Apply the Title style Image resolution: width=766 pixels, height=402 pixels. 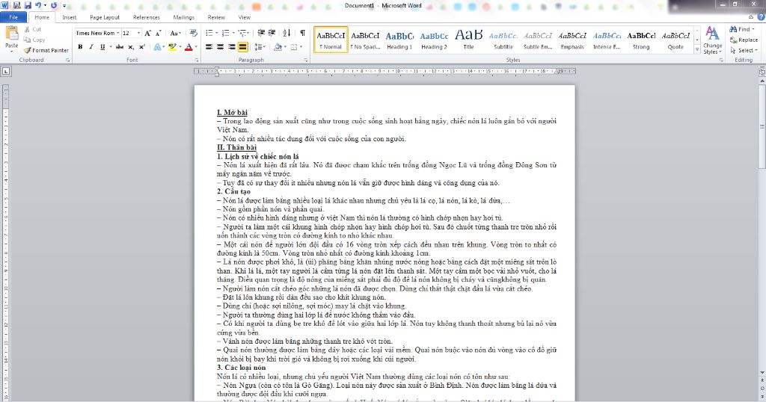coord(468,40)
